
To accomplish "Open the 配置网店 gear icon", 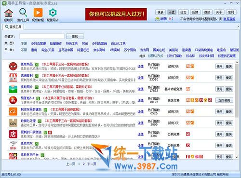I will coord(53,13).
